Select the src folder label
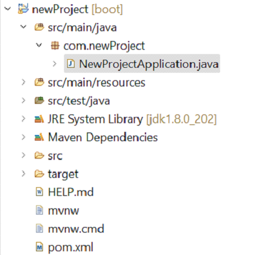The image size is (276, 255). [x=55, y=156]
